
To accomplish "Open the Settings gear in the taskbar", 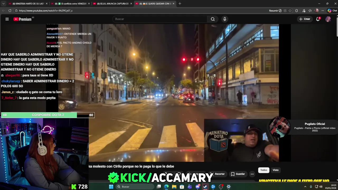I will 229,187.
